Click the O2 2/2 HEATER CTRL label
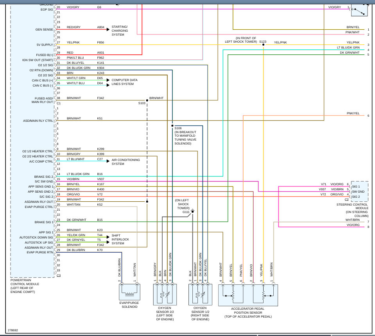The image size is (375, 336). coord(38,156)
